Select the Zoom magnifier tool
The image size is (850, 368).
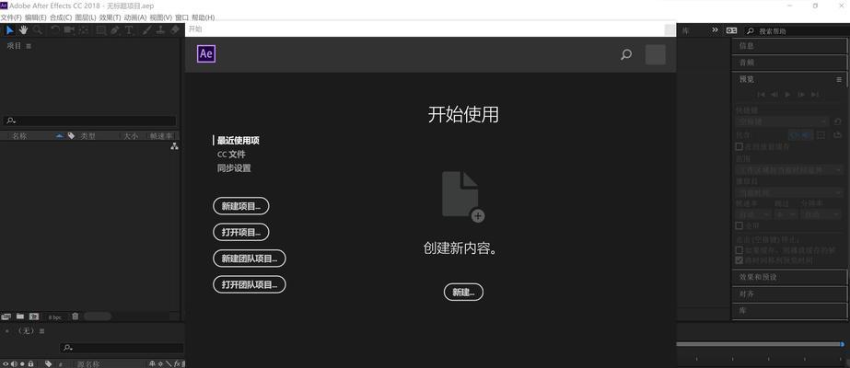click(38, 29)
